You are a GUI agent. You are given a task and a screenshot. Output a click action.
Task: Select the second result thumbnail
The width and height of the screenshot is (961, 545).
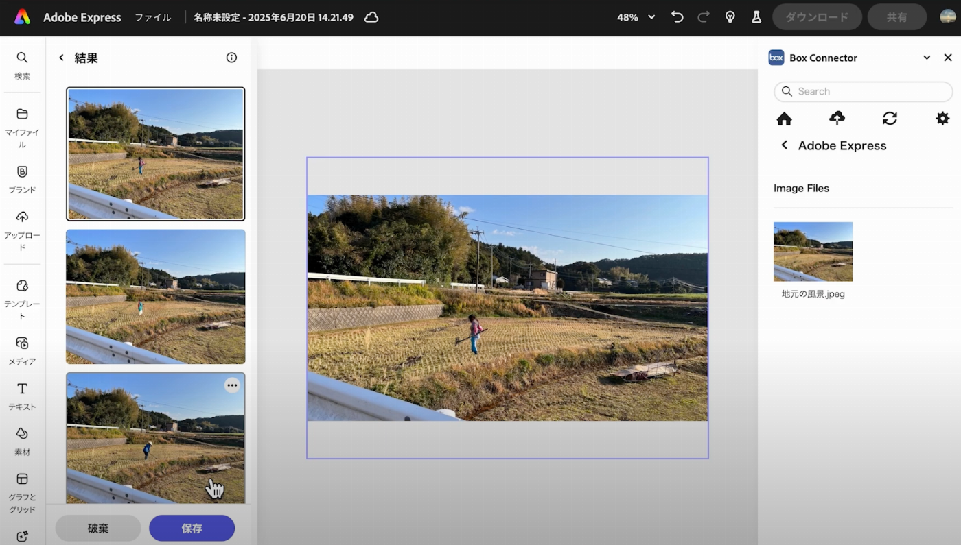(x=156, y=296)
